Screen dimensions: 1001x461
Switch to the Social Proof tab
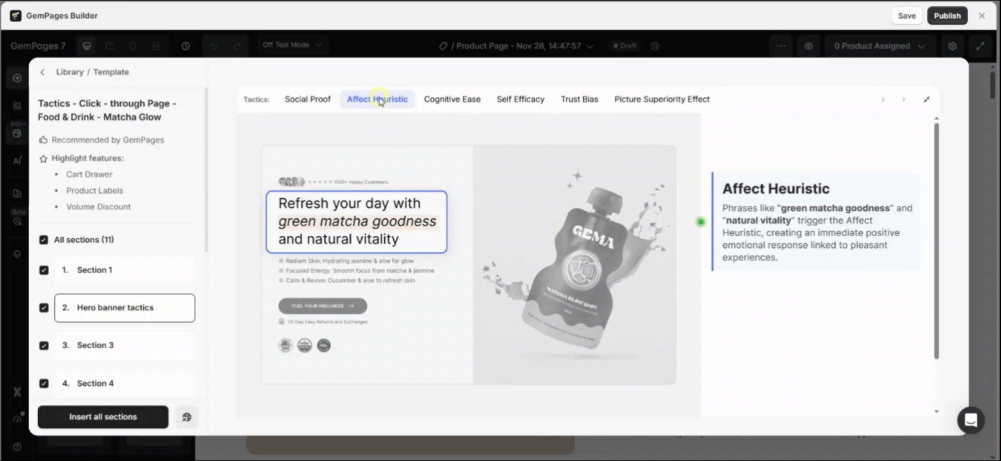point(308,99)
